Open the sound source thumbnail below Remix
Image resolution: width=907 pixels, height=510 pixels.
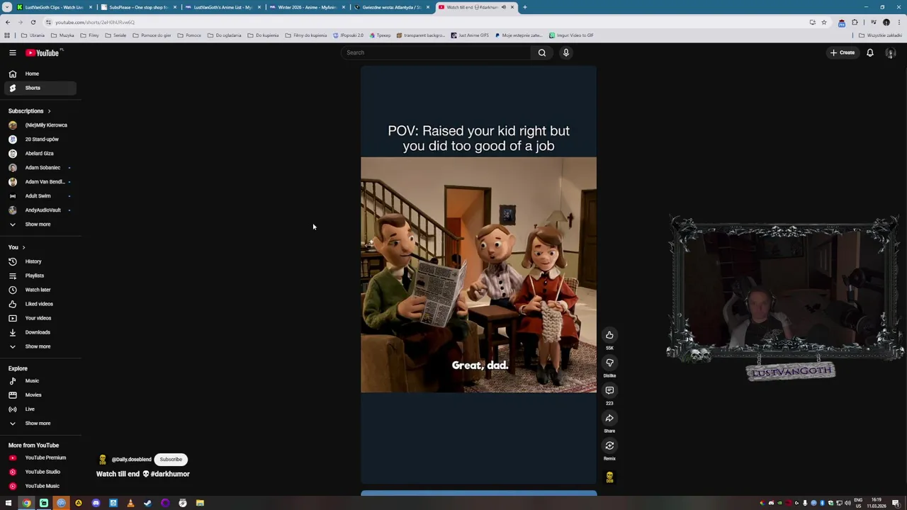[609, 477]
